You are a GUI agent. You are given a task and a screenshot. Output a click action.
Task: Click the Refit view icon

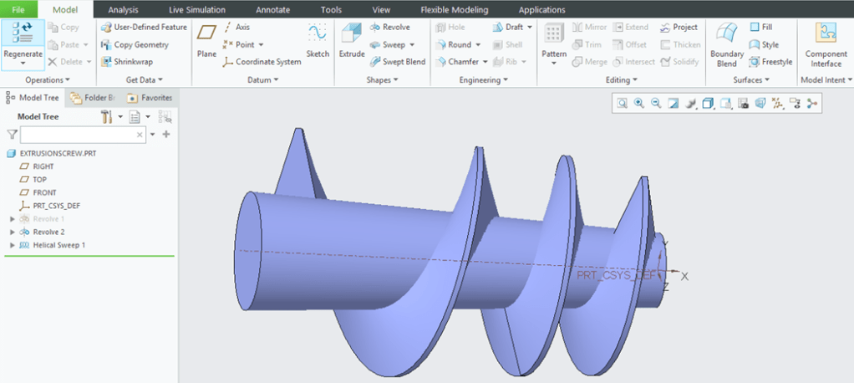[623, 104]
